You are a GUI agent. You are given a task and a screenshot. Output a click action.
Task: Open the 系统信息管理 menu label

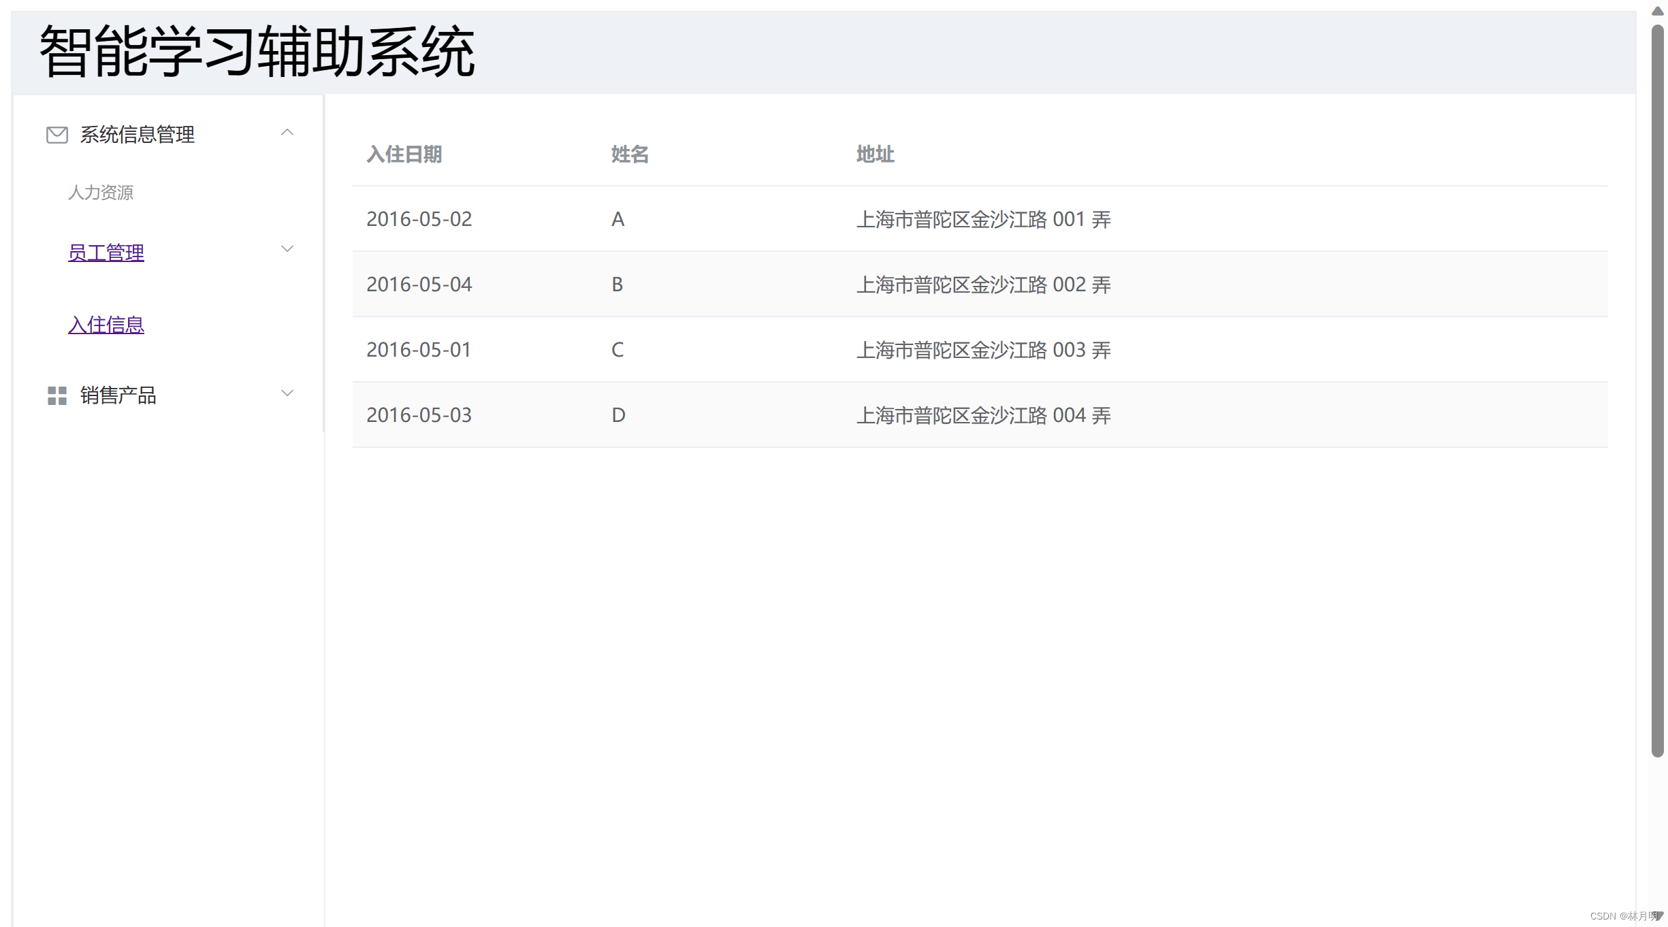click(x=138, y=135)
